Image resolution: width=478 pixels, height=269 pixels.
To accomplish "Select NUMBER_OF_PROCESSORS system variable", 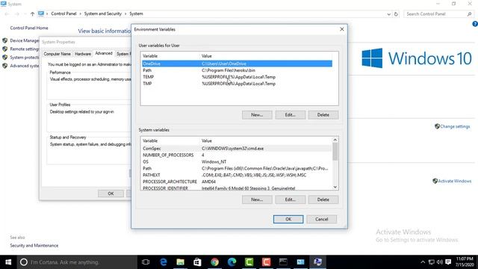I will coord(237,155).
